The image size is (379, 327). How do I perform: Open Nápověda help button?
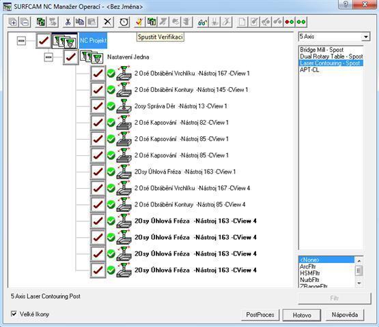coord(345,315)
